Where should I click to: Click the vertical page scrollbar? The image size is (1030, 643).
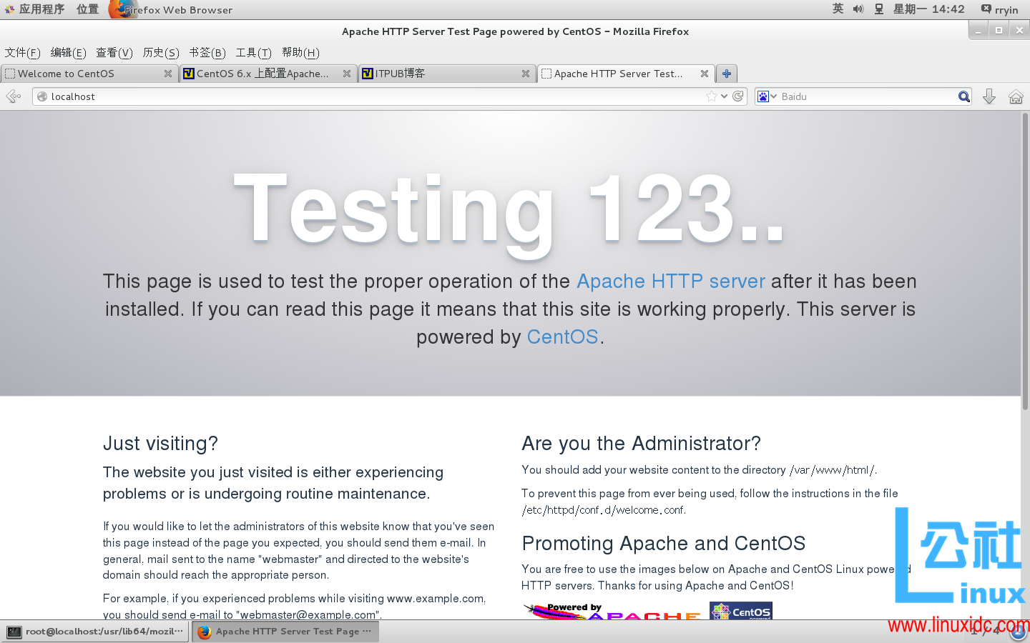pos(1025,286)
